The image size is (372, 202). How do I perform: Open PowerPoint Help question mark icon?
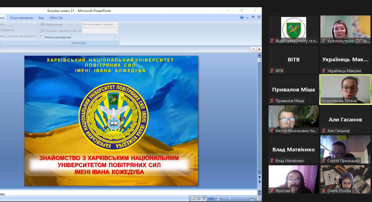click(242, 17)
